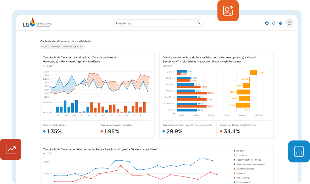Click the 'Assistência médica' legend color dot
The height and width of the screenshot is (184, 310).
point(234,169)
